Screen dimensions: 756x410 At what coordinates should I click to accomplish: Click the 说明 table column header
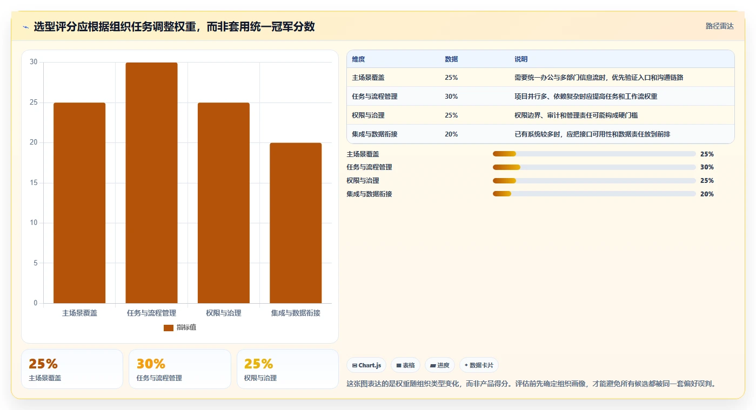tap(521, 59)
